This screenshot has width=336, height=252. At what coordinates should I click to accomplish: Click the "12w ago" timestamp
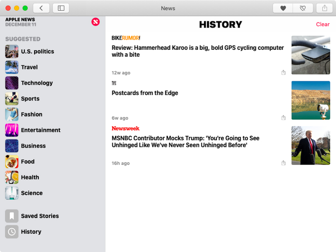tap(121, 73)
